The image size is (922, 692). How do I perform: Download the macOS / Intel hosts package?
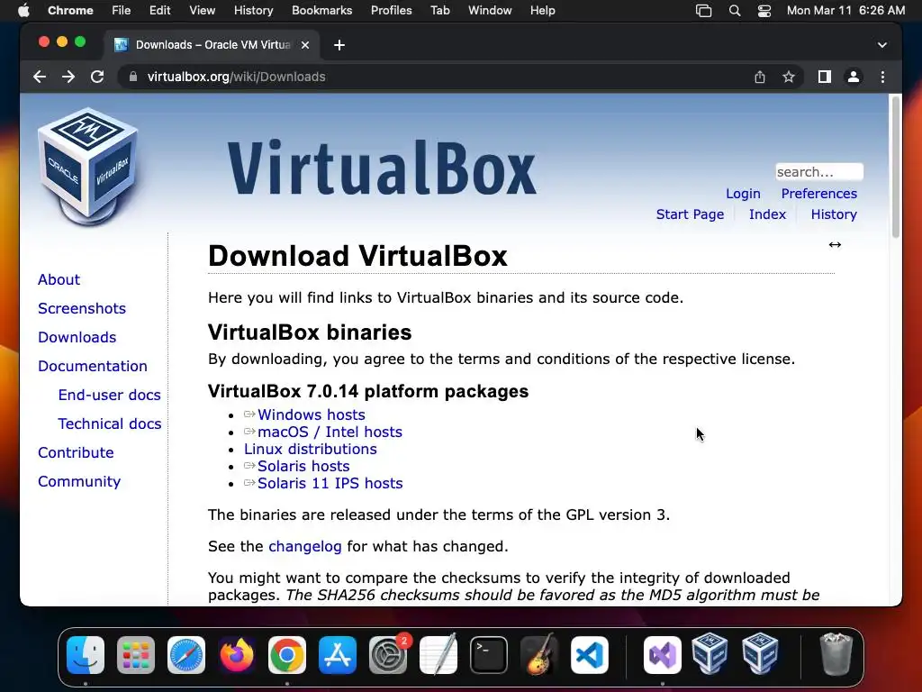tap(330, 432)
